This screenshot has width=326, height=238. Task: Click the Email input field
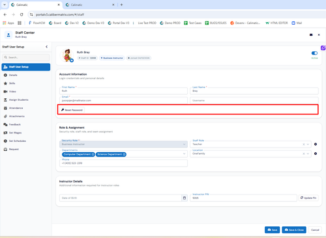123,100
